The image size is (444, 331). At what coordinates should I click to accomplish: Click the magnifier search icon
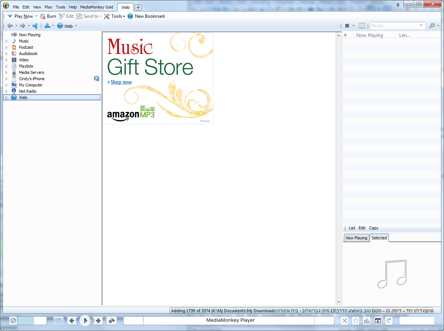[x=432, y=26]
